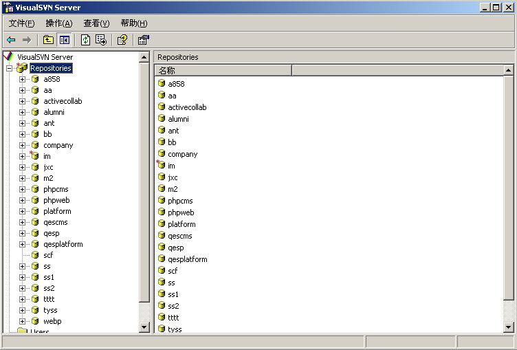The height and width of the screenshot is (350, 517).
Task: Click the bb repository icon in right list
Action: pyautogui.click(x=162, y=142)
